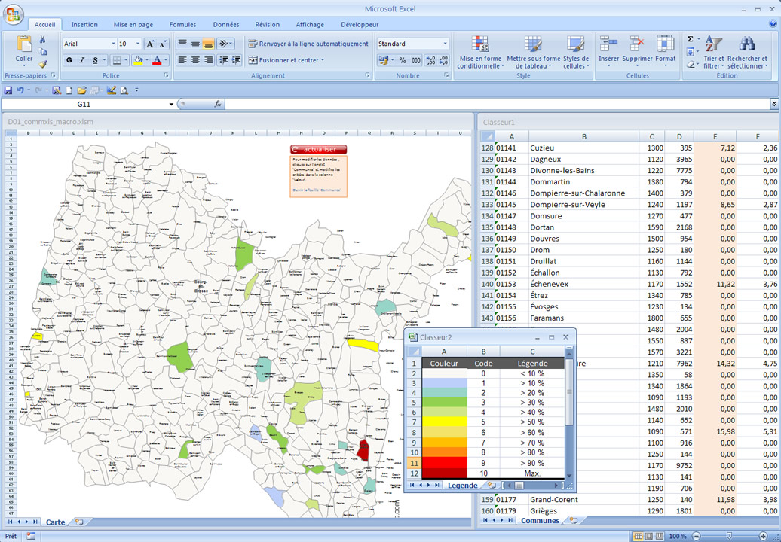Toggle bold G formatting
The height and width of the screenshot is (542, 781).
(x=69, y=60)
